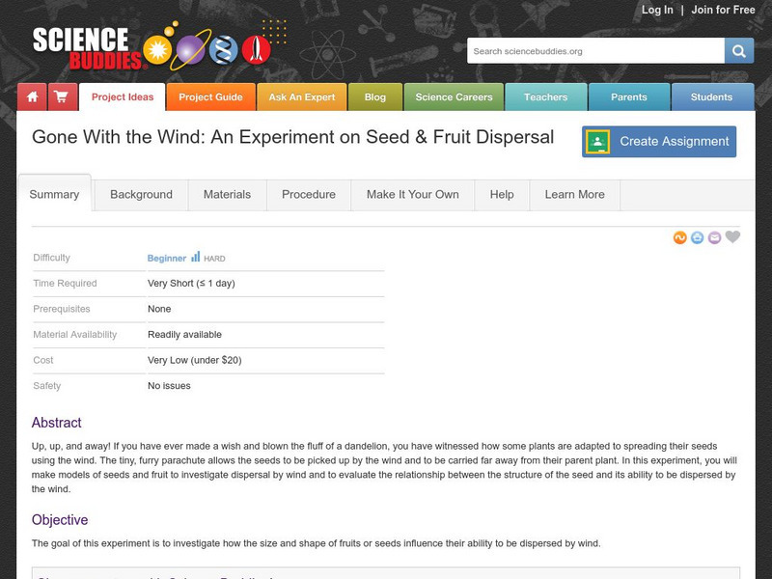Click the 'Material Availability' label
Viewport: 772px width, 579px height.
[x=75, y=334]
